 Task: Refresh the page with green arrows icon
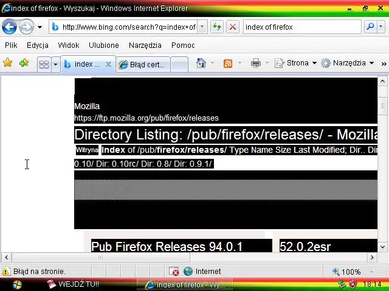[217, 27]
